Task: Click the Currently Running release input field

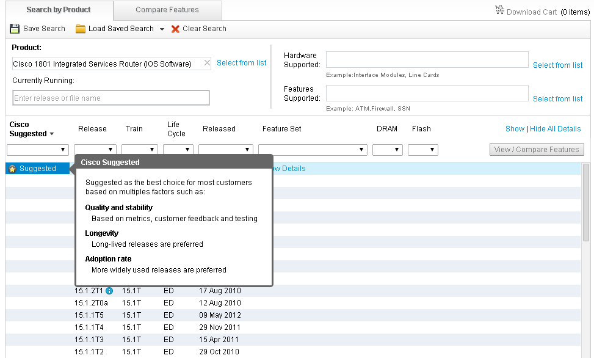Action: pyautogui.click(x=111, y=98)
